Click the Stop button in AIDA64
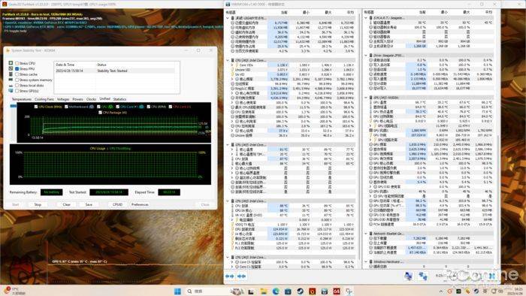Image resolution: width=526 pixels, height=296 pixels. (38, 204)
